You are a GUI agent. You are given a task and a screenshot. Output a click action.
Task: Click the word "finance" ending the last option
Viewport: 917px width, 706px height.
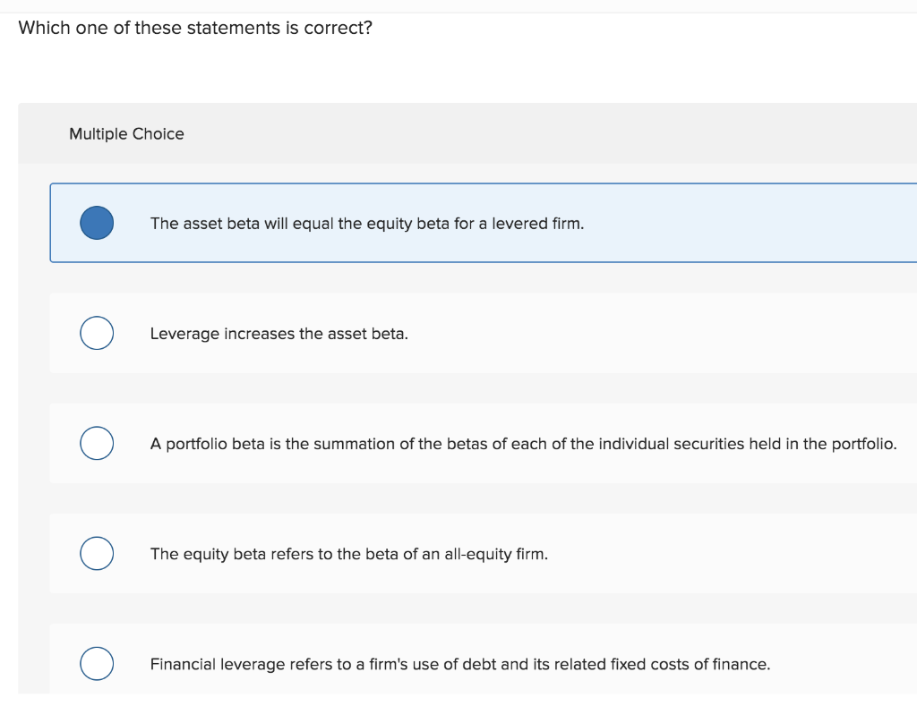tap(739, 665)
